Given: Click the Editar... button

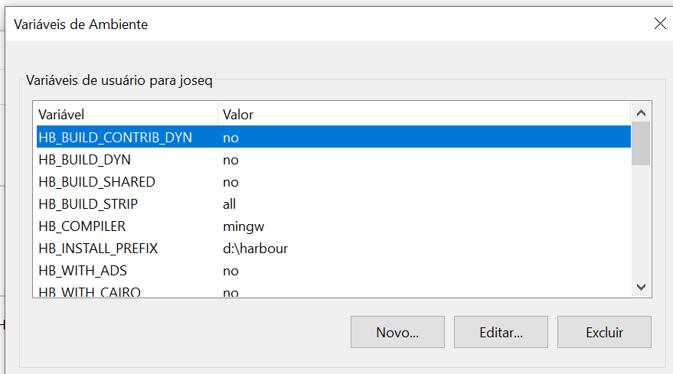Looking at the screenshot, I should pyautogui.click(x=501, y=332).
